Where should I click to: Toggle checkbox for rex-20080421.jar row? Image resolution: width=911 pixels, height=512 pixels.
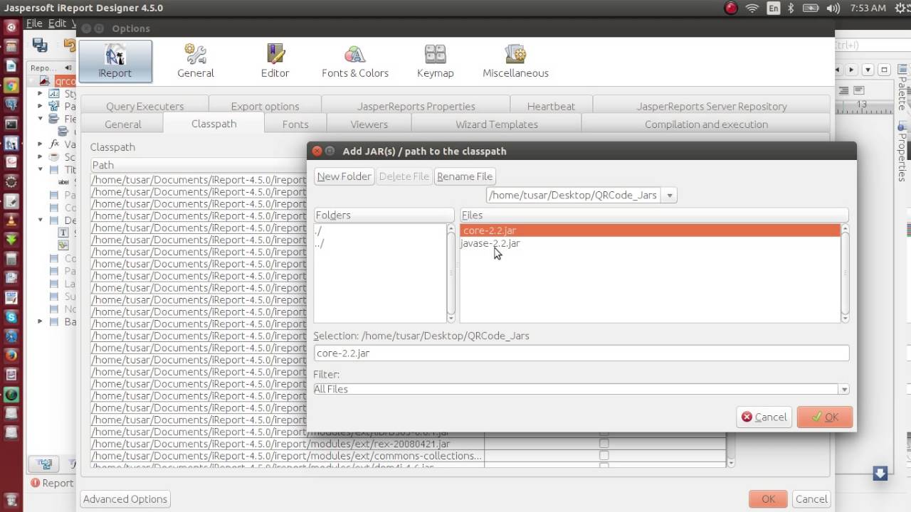[x=604, y=444]
